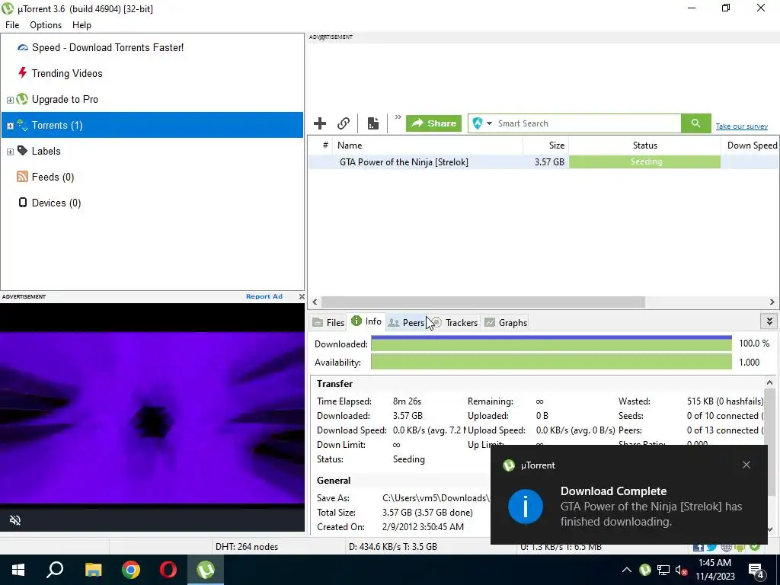This screenshot has width=780, height=585.
Task: Click the Availability bar
Action: pos(551,362)
